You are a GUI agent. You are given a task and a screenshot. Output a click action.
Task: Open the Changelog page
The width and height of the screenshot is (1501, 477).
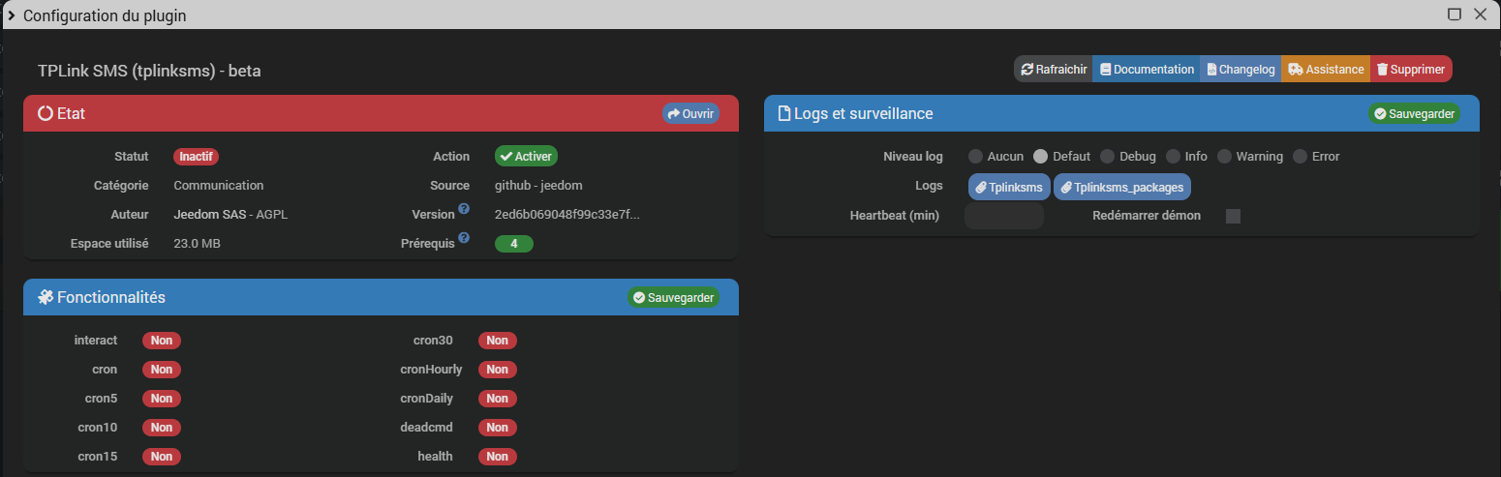[x=1241, y=70]
